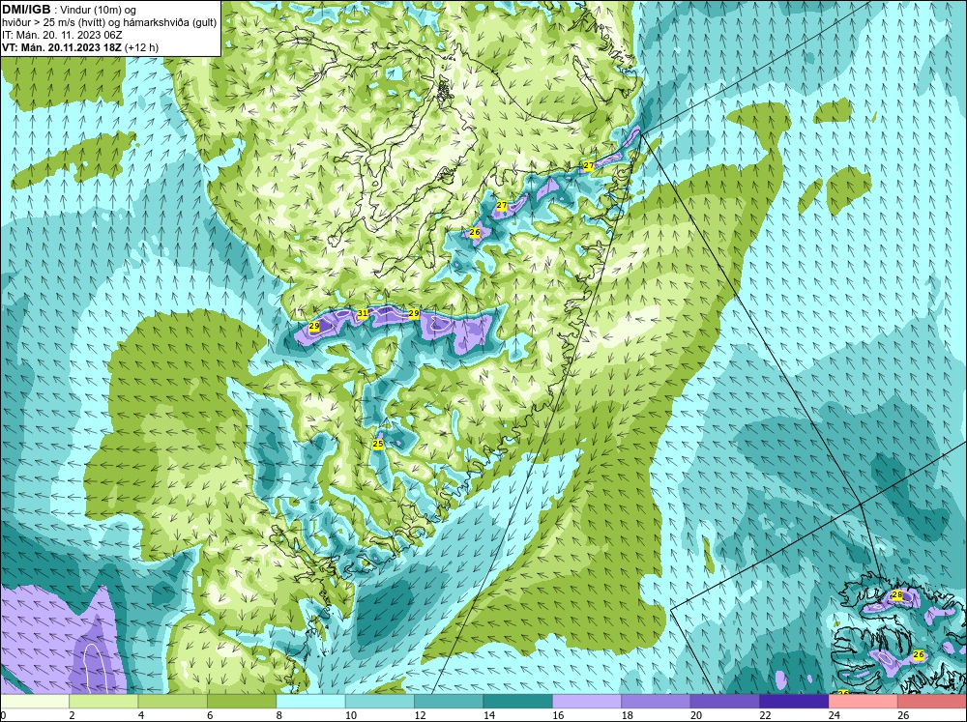The image size is (967, 722).
Task: Click the legend scale number 12
Action: click(420, 715)
